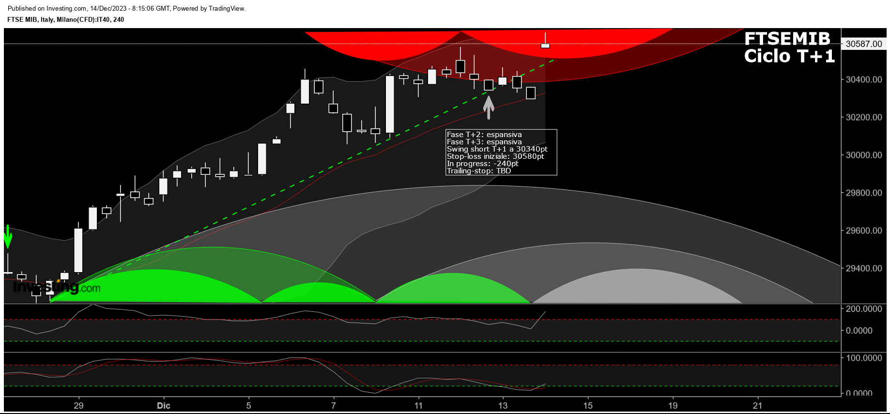Image resolution: width=890 pixels, height=414 pixels.
Task: Click the date label 19 on time axis
Action: [673, 405]
